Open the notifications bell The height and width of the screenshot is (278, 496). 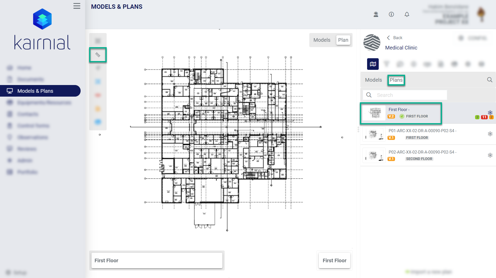[x=407, y=14]
